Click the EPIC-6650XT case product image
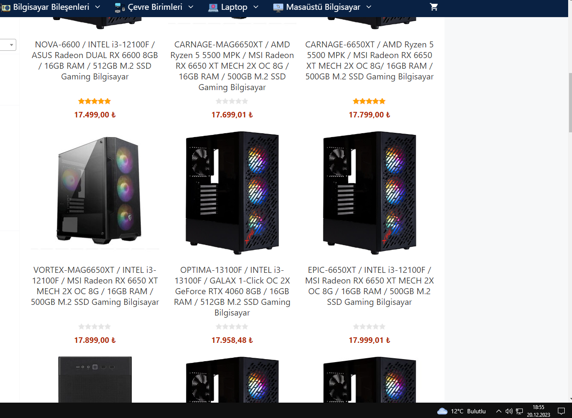 coord(370,193)
